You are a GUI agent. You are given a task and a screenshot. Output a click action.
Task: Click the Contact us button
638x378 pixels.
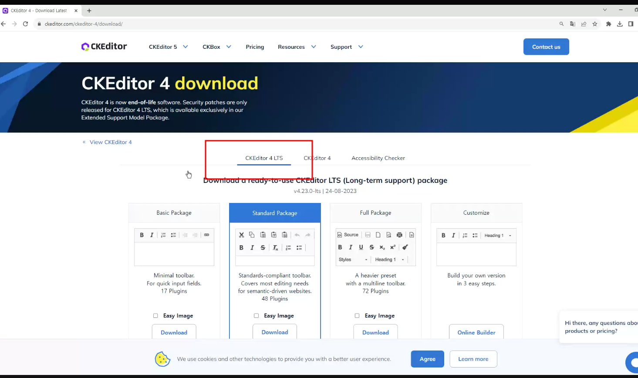coord(546,47)
